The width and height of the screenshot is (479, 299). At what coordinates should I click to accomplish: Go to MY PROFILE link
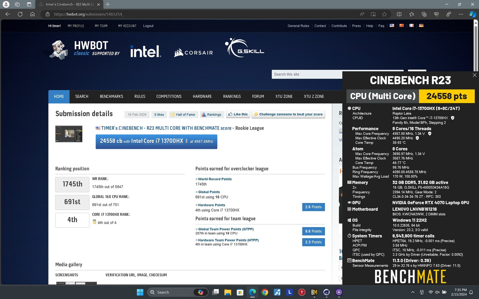click(x=76, y=26)
